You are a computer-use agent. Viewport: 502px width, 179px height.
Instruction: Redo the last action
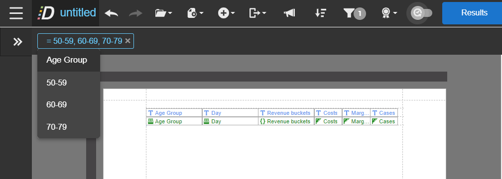[x=135, y=13]
